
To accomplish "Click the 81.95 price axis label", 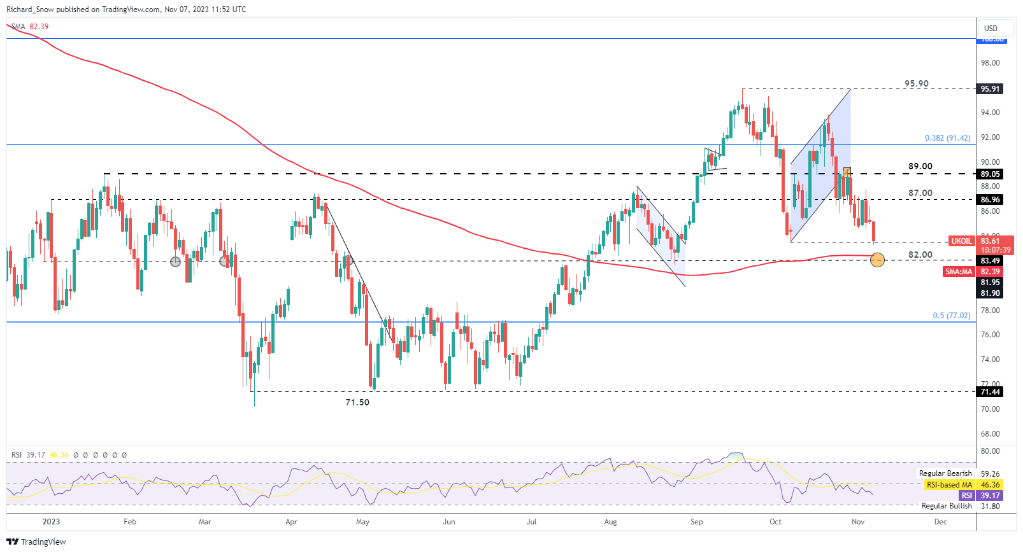I will (x=990, y=283).
